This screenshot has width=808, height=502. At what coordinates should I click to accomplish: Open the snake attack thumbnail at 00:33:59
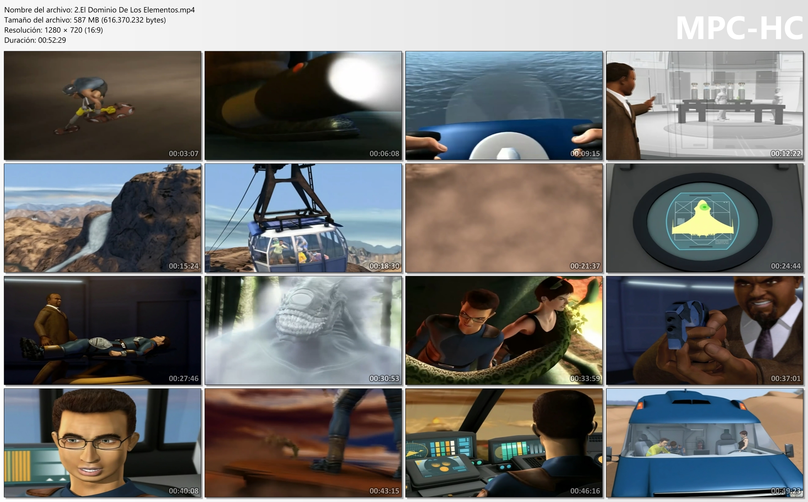[504, 330]
